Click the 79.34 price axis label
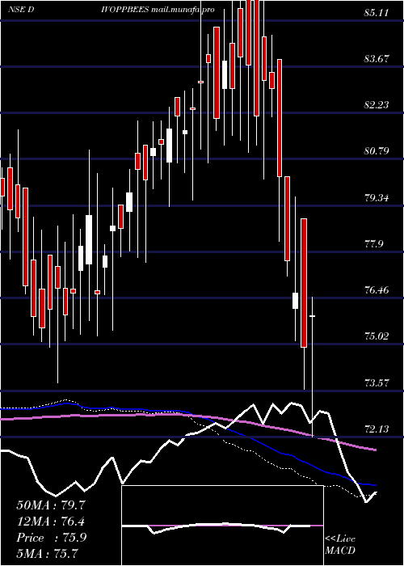Image resolution: width=404 pixels, height=566 pixels. [377, 197]
